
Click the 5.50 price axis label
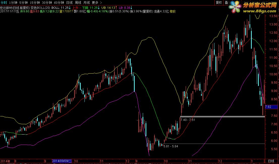point(274,149)
